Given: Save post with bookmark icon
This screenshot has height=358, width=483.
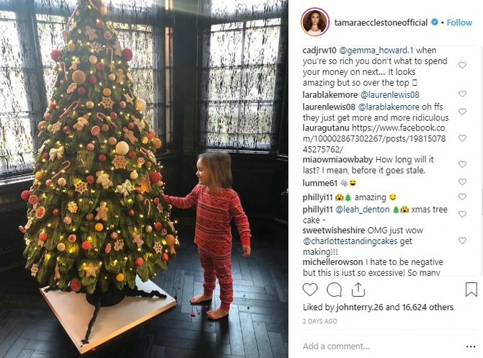Looking at the screenshot, I should pos(471,290).
